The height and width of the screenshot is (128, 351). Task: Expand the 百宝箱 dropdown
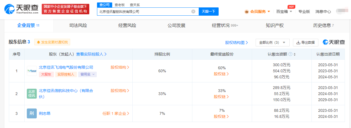[x=284, y=12]
